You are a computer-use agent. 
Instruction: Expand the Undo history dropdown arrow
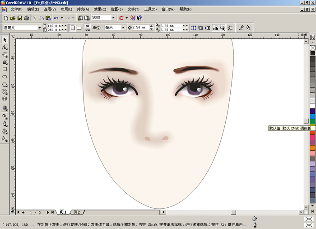point(62,18)
